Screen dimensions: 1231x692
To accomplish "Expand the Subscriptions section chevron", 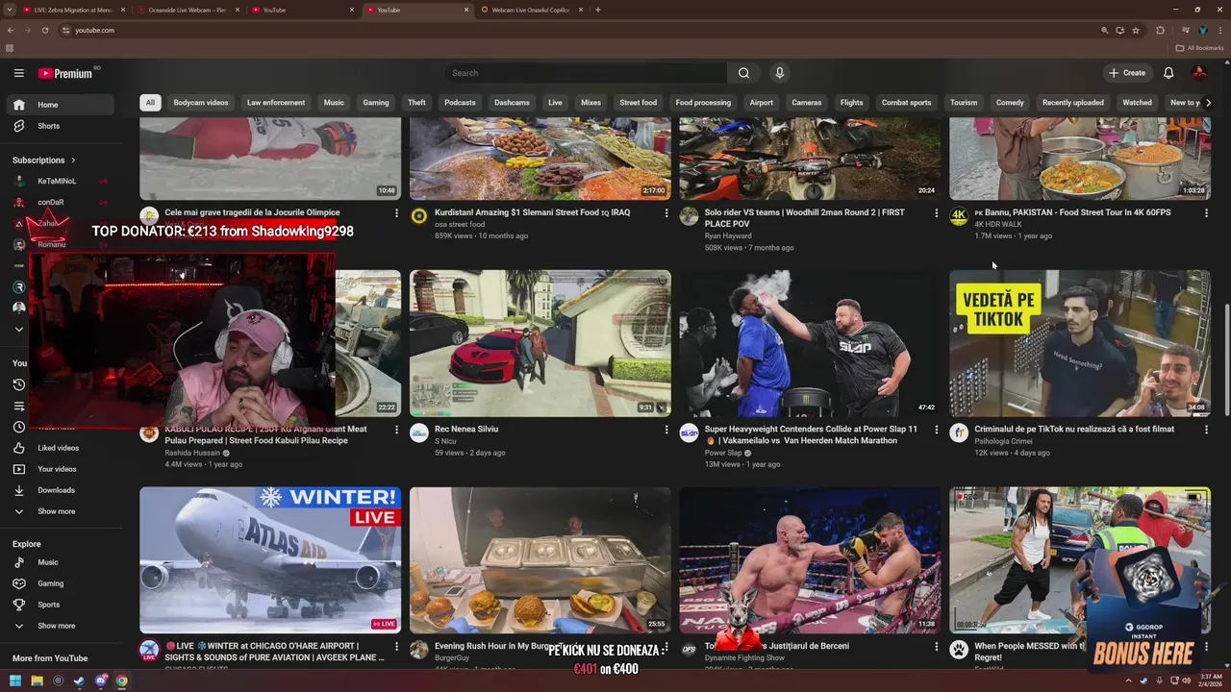I will (73, 161).
